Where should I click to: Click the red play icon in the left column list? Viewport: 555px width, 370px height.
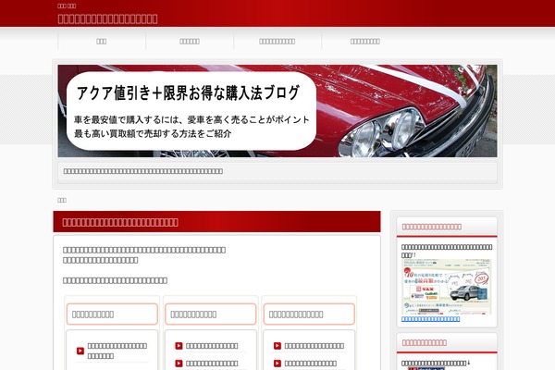(x=80, y=351)
